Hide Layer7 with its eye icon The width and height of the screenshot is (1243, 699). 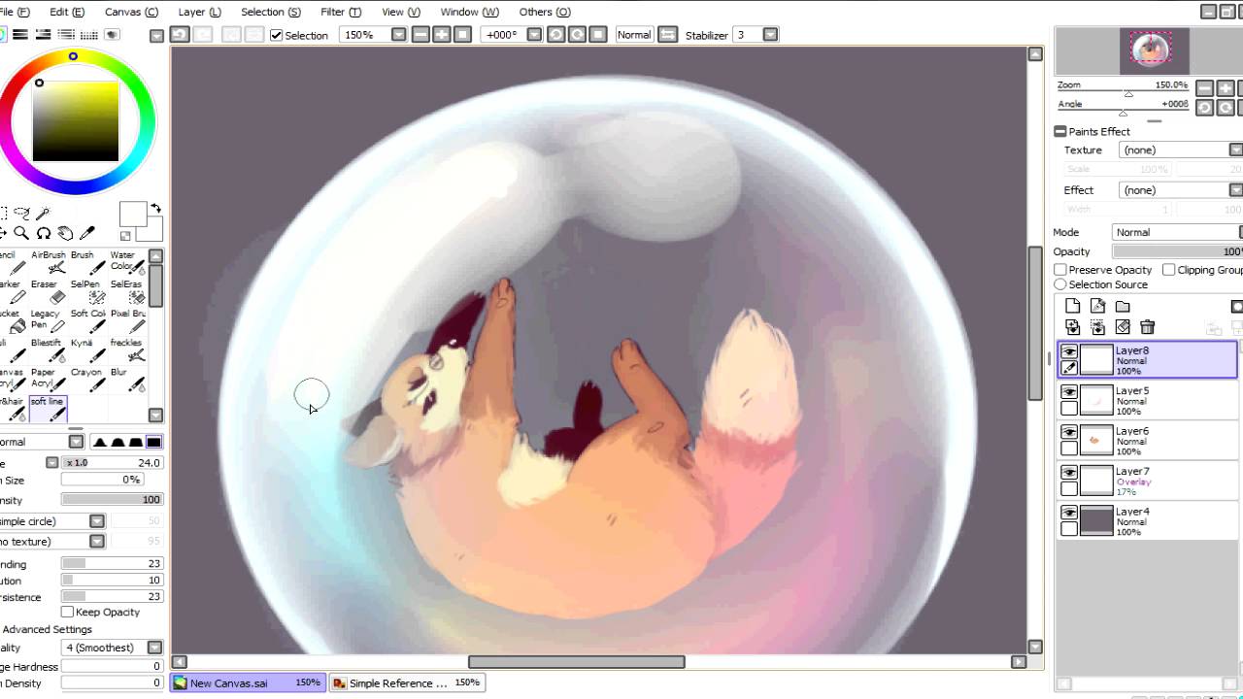(1069, 472)
